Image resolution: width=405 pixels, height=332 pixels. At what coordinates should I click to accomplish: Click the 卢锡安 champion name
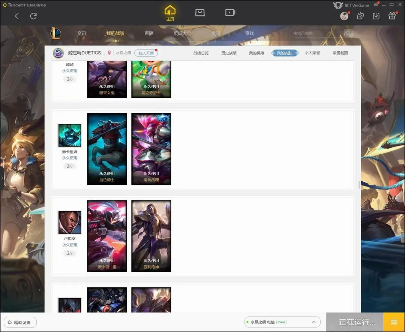70,239
